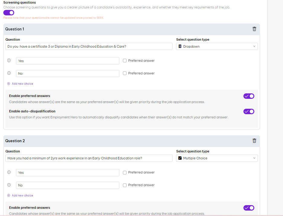Disable preferred answers toggle in Question 1
This screenshot has height=216, width=283.
coord(249,96)
